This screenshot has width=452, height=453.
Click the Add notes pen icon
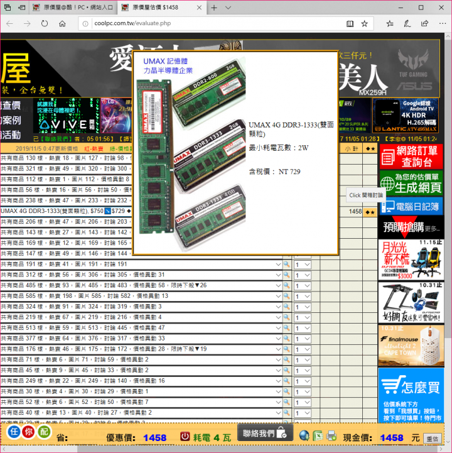[407, 24]
